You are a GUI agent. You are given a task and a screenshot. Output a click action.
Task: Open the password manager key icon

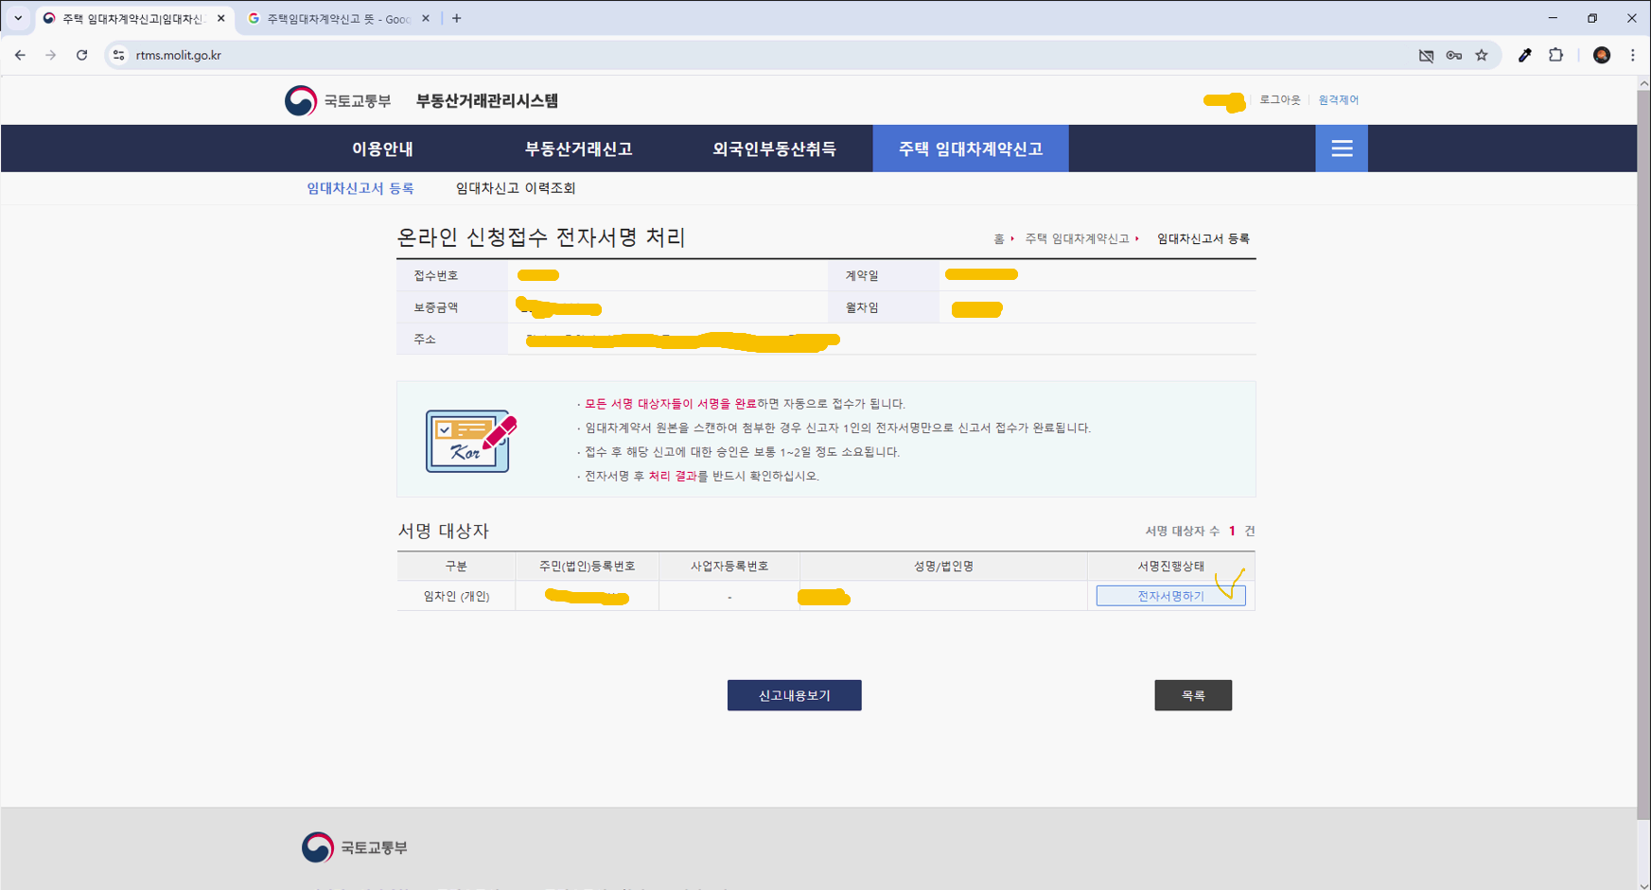(1454, 55)
